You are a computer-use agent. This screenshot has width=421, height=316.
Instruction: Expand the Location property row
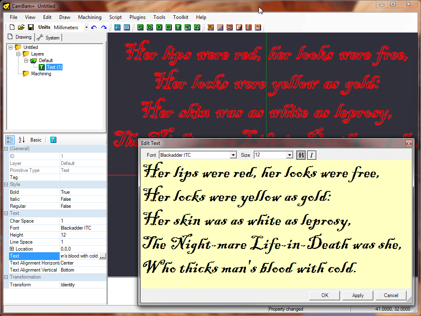coord(12,249)
